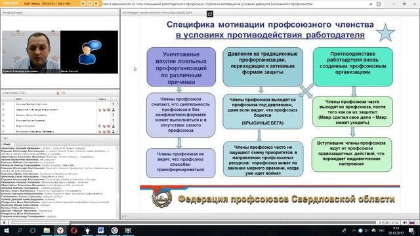Expand hidden system tray icons chevron
This screenshot has height=236, width=420.
(354, 230)
